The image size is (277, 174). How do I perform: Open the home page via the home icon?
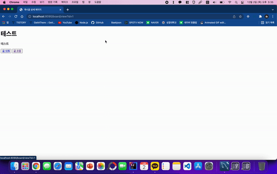22,17
